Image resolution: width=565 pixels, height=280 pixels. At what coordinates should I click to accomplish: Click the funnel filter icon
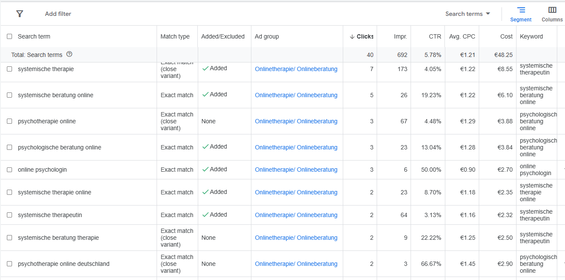click(19, 14)
